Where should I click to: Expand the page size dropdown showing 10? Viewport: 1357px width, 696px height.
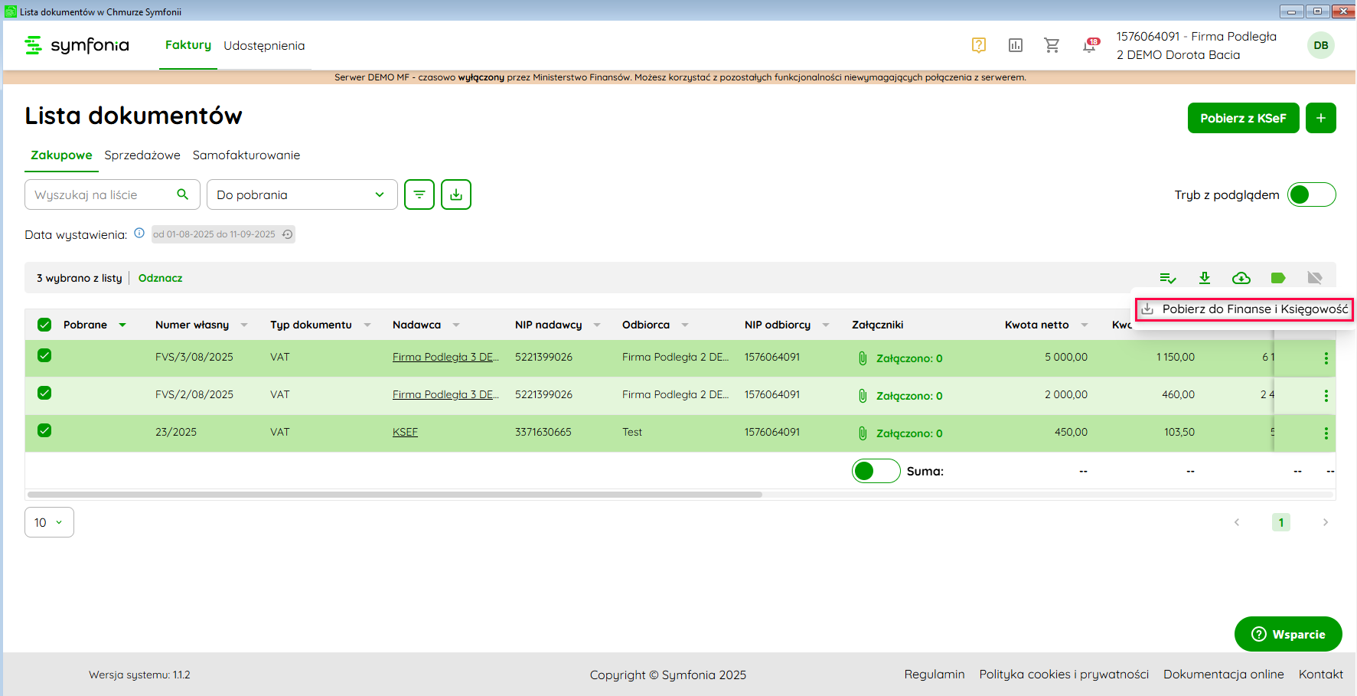coord(49,522)
